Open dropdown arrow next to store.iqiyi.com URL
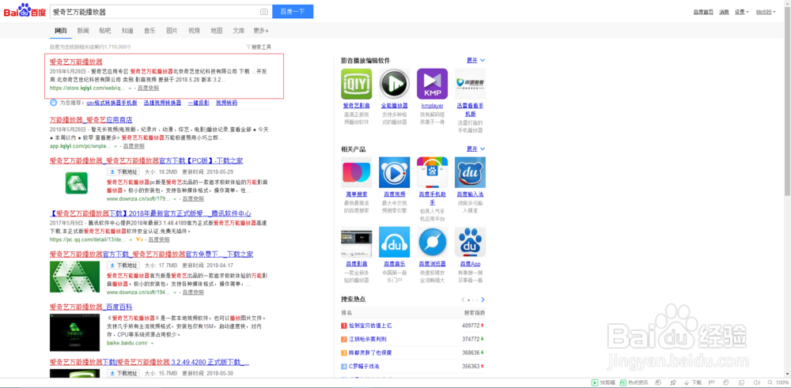This screenshot has width=791, height=388. (130, 89)
